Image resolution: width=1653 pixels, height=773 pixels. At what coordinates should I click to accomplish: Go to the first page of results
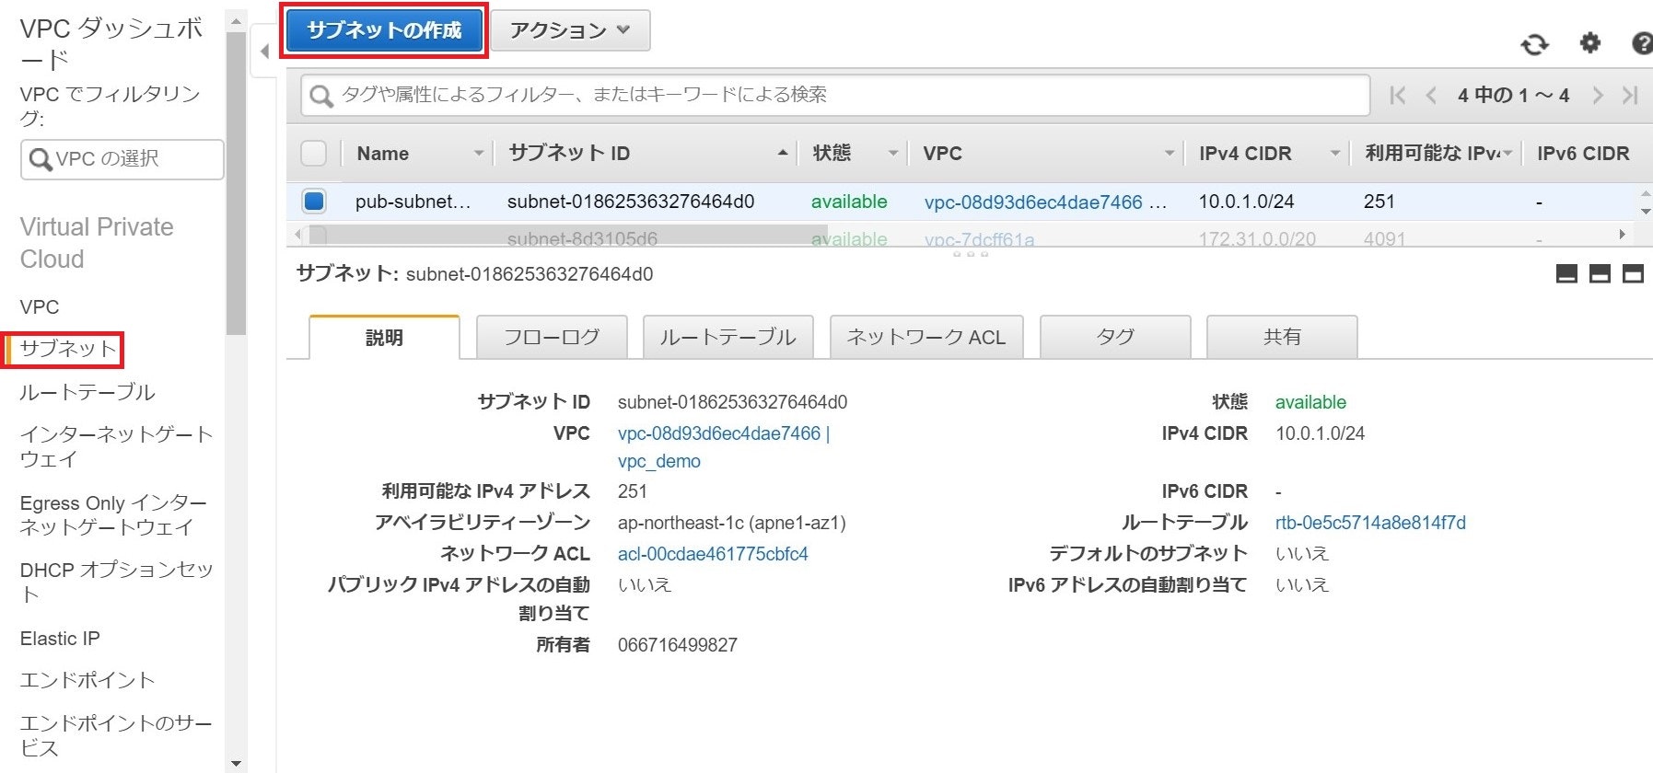click(1398, 95)
